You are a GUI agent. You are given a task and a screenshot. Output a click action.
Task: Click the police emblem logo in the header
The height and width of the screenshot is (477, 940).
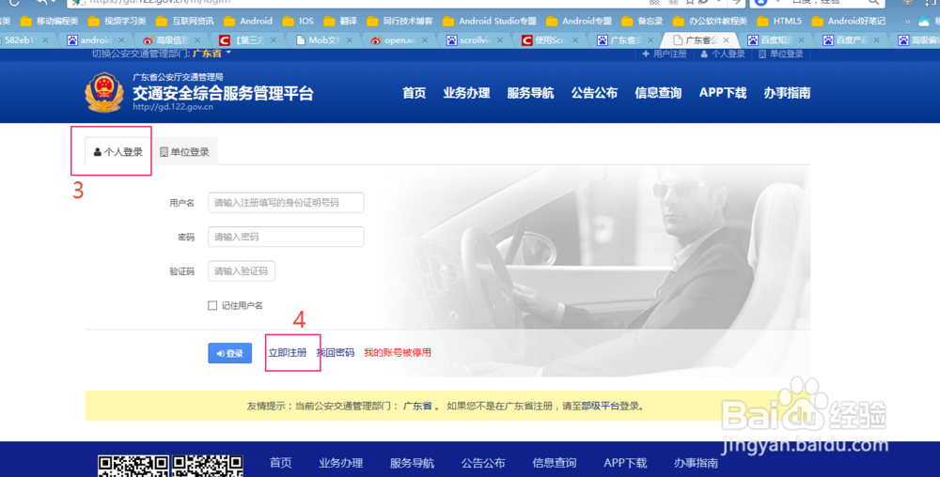coord(104,92)
